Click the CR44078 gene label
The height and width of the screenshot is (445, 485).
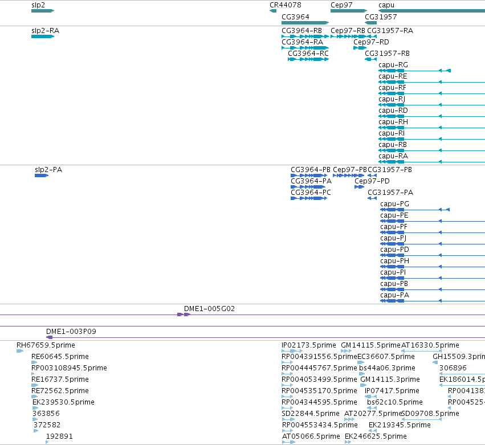click(x=285, y=5)
